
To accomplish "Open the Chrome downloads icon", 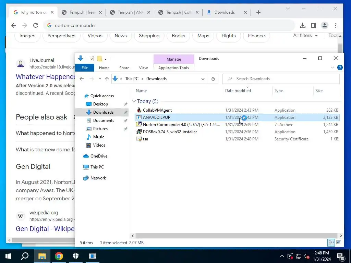I will pyautogui.click(x=303, y=25).
